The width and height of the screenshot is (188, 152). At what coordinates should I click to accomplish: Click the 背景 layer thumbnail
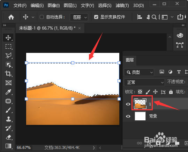click(x=140, y=116)
